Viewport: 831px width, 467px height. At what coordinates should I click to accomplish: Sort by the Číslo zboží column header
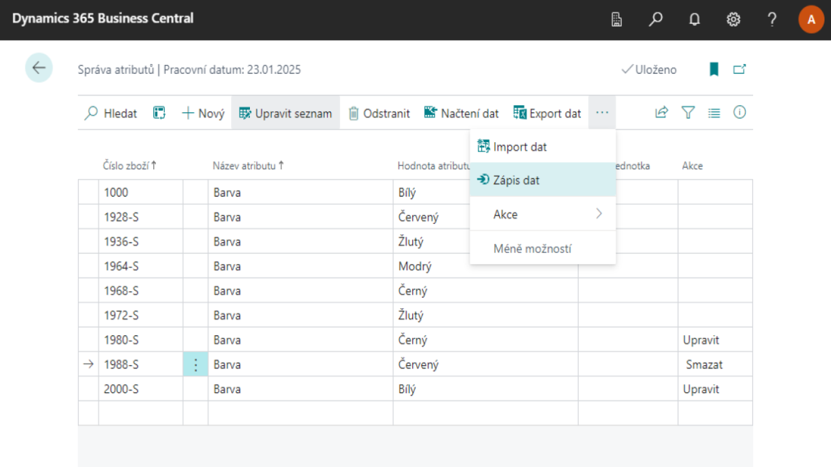pos(129,166)
